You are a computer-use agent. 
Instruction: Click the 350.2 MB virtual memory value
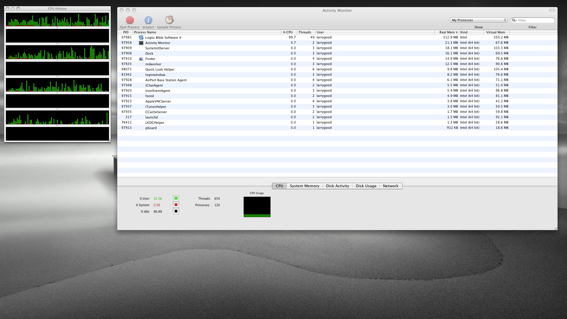pyautogui.click(x=501, y=38)
